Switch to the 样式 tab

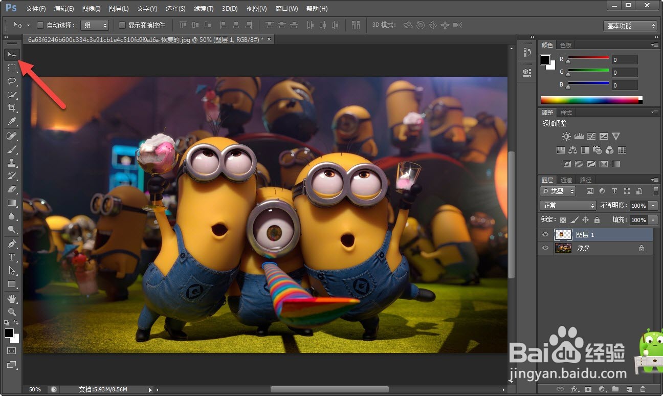click(566, 113)
